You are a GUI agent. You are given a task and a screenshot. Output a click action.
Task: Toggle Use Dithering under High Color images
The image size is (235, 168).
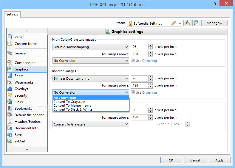(133, 61)
